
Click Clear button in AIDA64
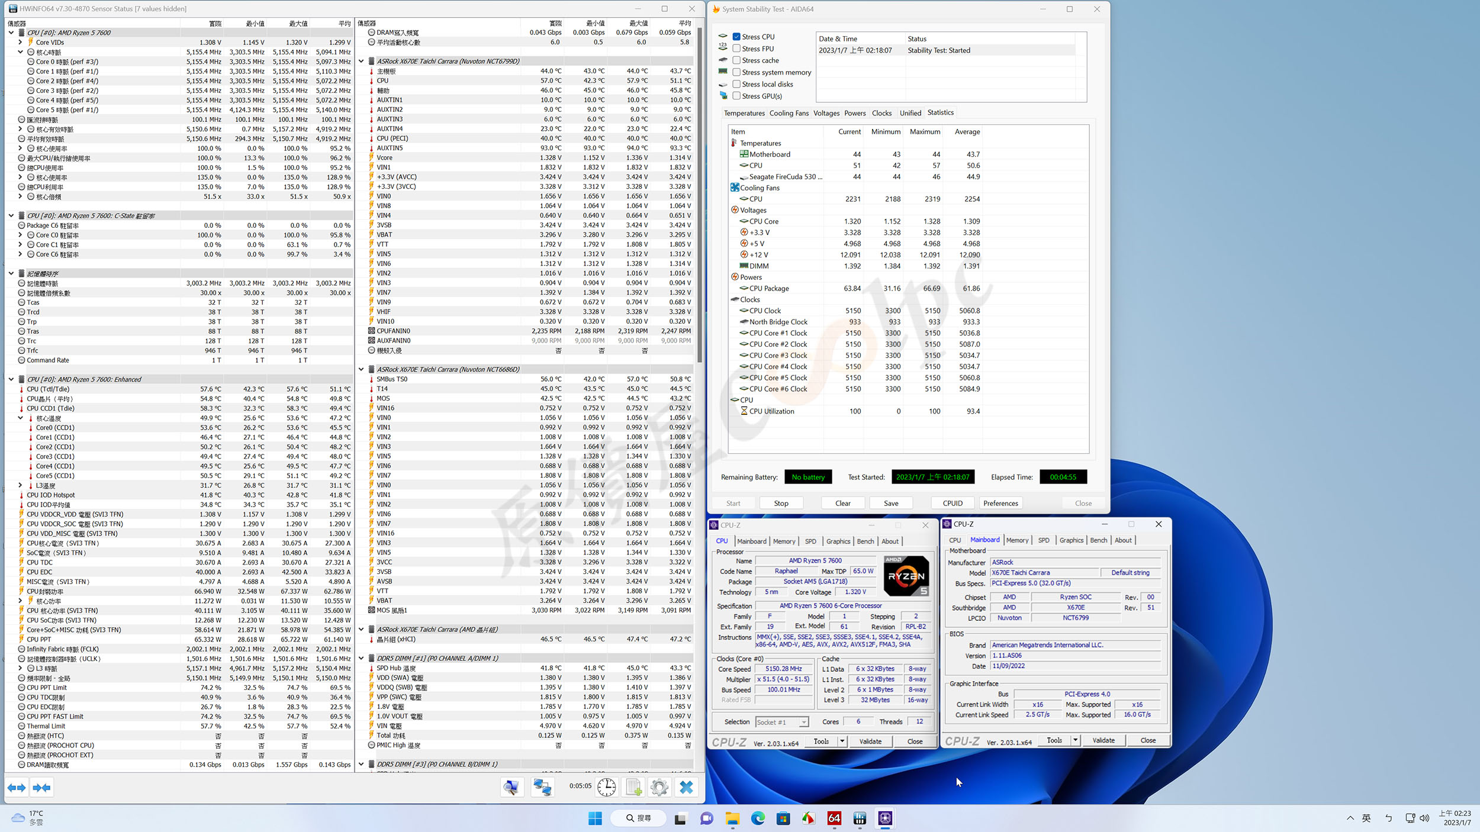[842, 504]
